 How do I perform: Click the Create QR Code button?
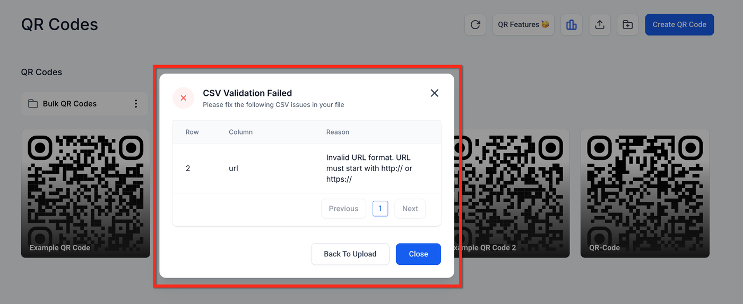tap(679, 25)
